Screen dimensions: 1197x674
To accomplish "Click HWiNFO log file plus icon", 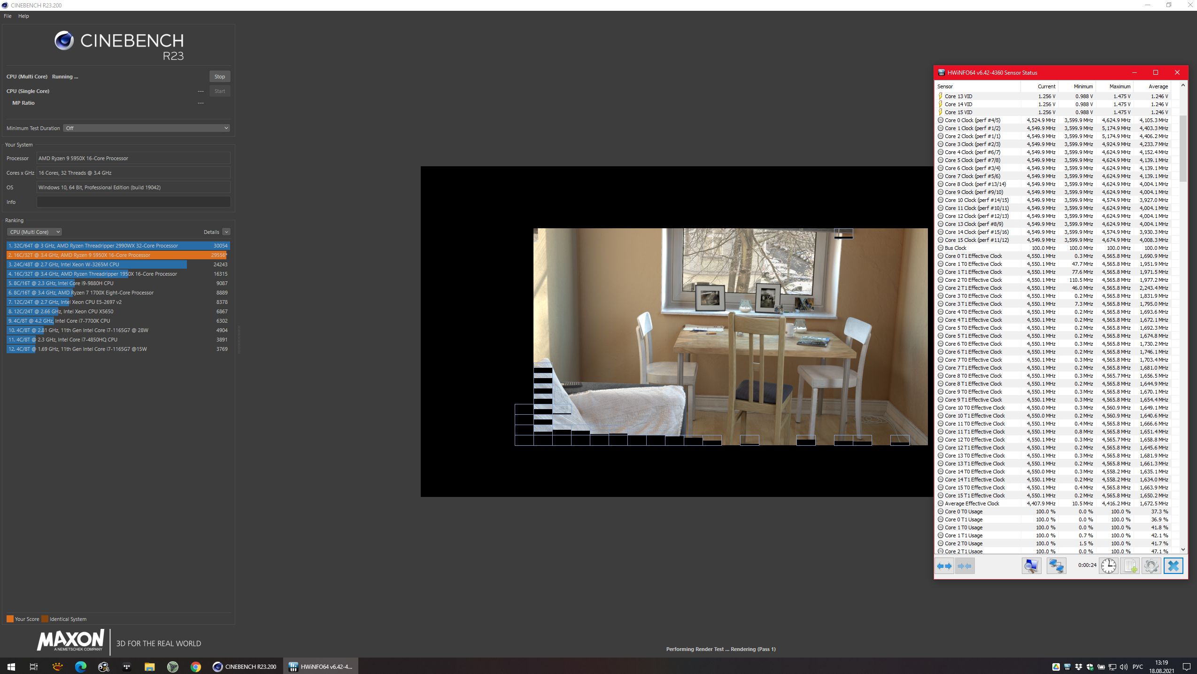I will (x=1130, y=566).
